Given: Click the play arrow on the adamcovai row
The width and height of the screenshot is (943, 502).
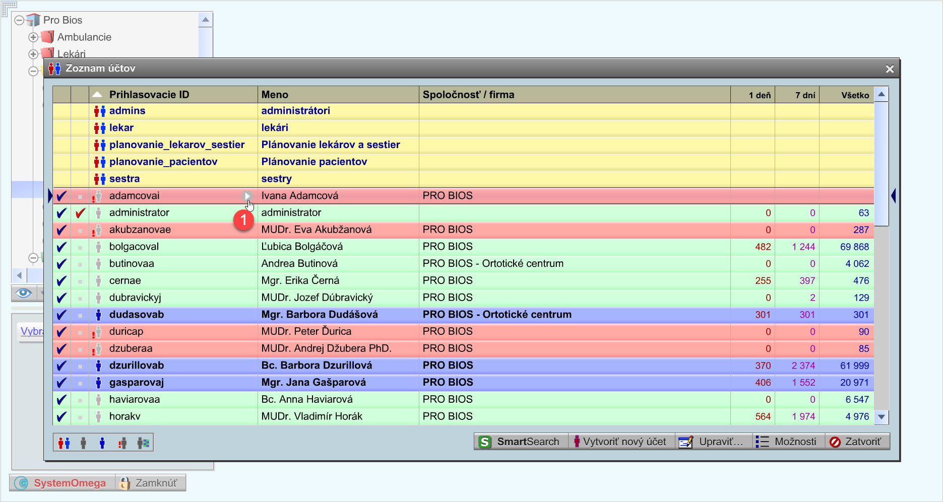Looking at the screenshot, I should pyautogui.click(x=246, y=195).
